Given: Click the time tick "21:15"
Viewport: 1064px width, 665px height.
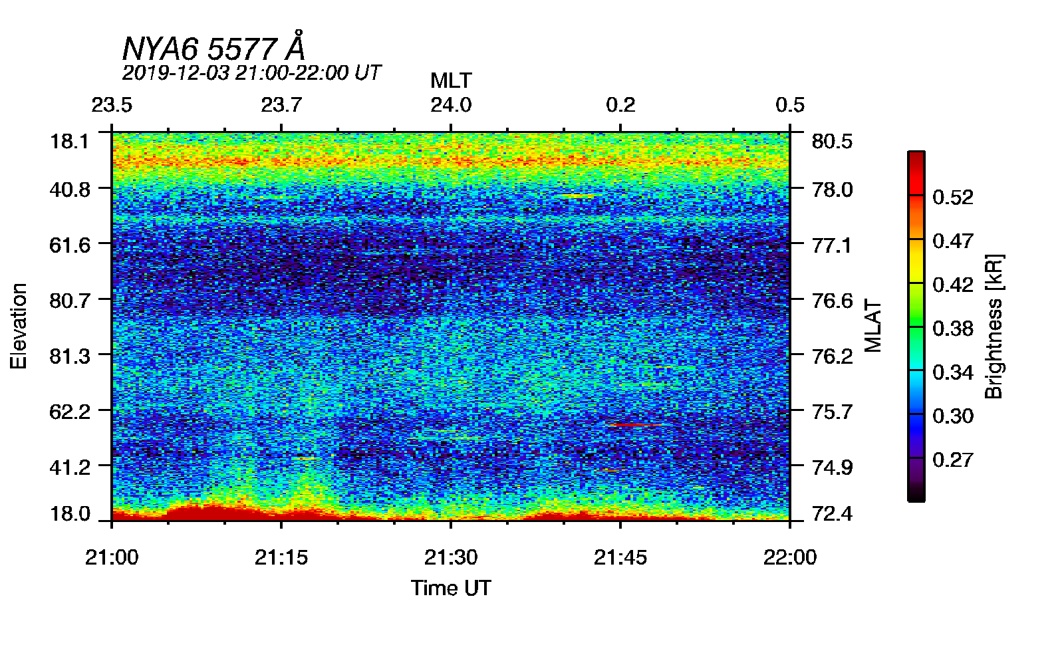Looking at the screenshot, I should pos(281,557).
